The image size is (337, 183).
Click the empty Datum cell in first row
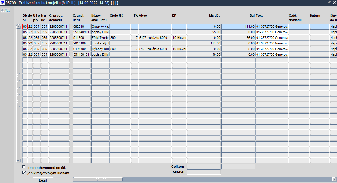(x=320, y=26)
